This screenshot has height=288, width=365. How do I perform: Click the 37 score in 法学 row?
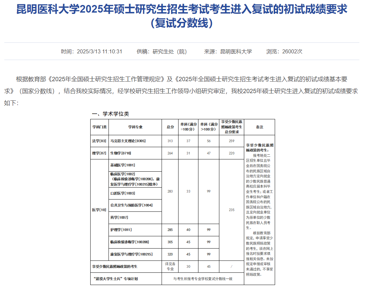point(188,141)
